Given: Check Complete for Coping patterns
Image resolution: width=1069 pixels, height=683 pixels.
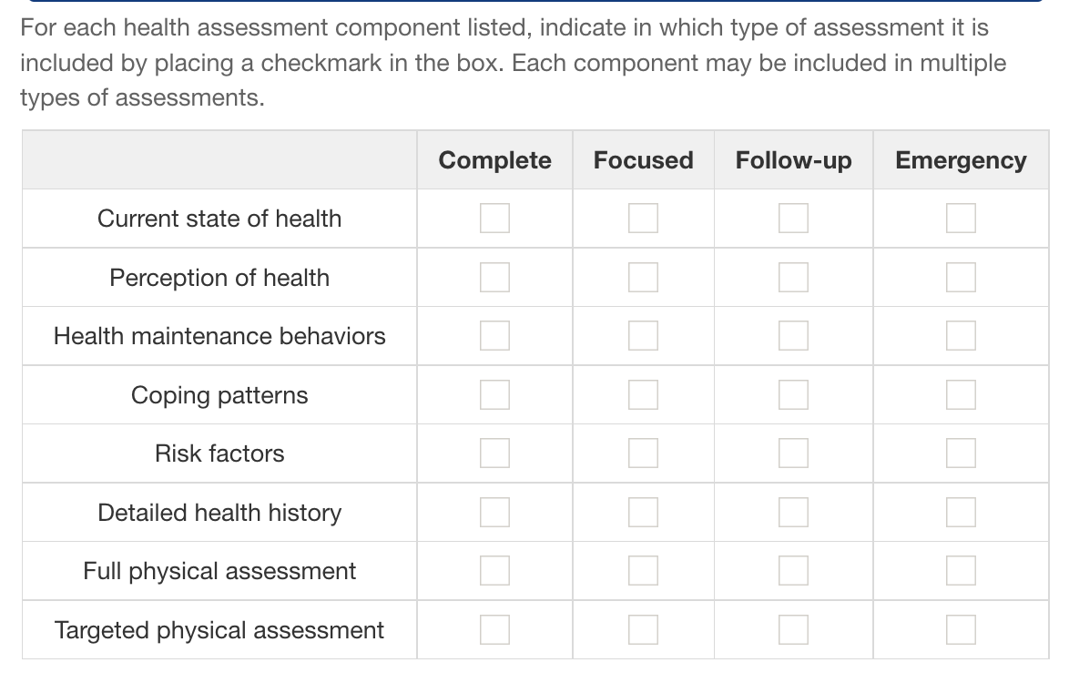Looking at the screenshot, I should coord(494,394).
